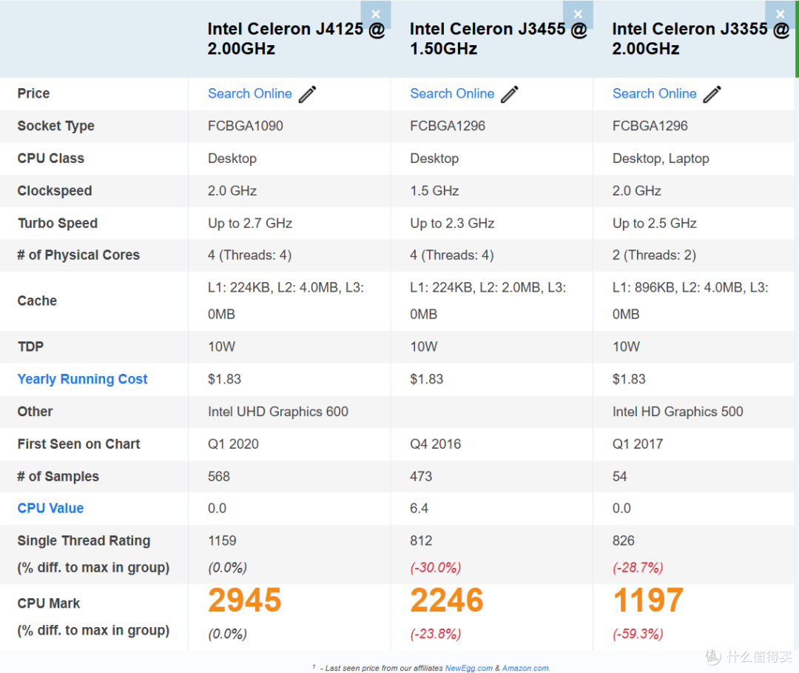Open the Yearly Running Cost link
This screenshot has width=799, height=673.
point(82,379)
